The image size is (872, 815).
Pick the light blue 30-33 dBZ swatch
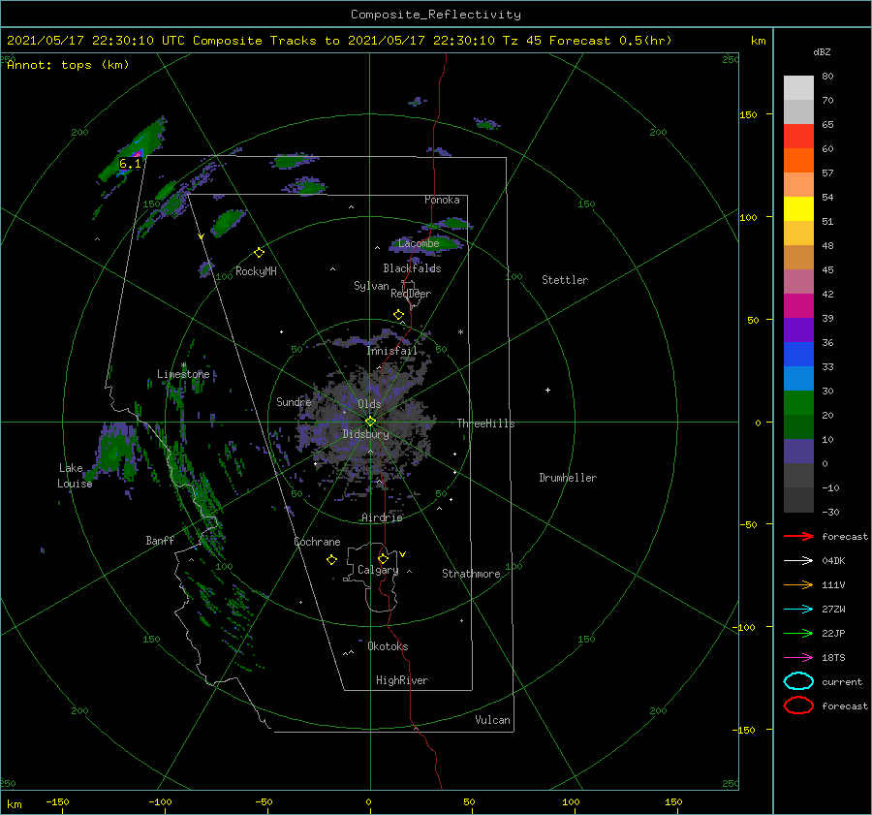(x=798, y=378)
